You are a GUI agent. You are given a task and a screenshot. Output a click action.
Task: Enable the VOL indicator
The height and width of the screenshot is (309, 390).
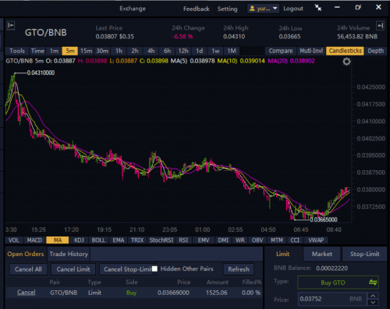click(x=14, y=240)
